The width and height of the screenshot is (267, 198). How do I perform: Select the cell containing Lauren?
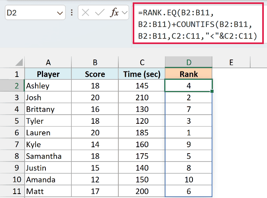tap(48, 133)
